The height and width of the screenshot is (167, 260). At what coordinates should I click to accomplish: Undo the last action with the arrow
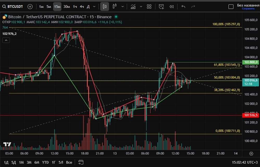pos(183,7)
